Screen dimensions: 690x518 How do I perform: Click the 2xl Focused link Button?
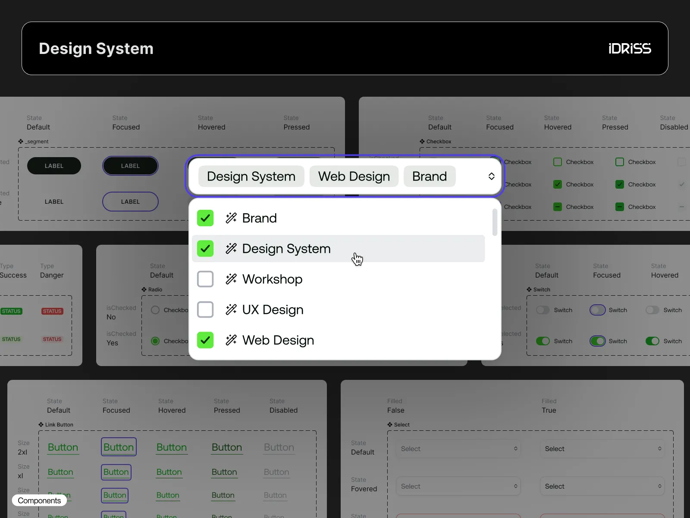(x=119, y=447)
